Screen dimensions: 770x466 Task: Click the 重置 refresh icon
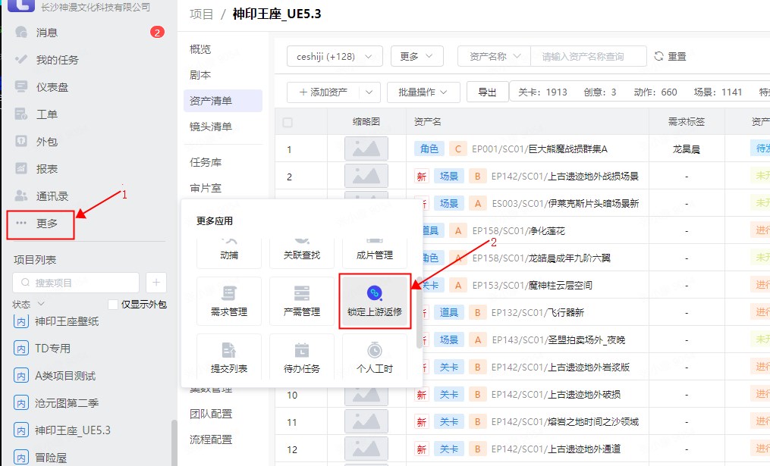click(x=658, y=57)
